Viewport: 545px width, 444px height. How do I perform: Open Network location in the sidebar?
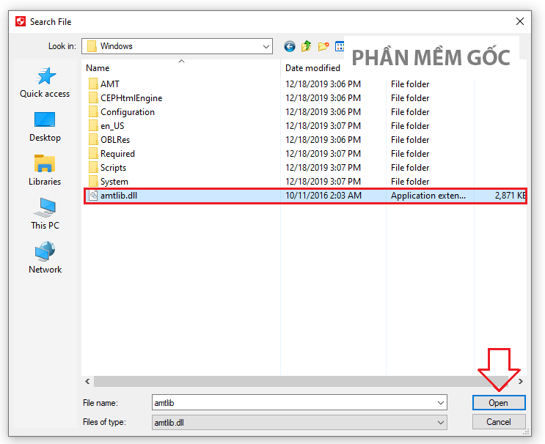tap(45, 258)
